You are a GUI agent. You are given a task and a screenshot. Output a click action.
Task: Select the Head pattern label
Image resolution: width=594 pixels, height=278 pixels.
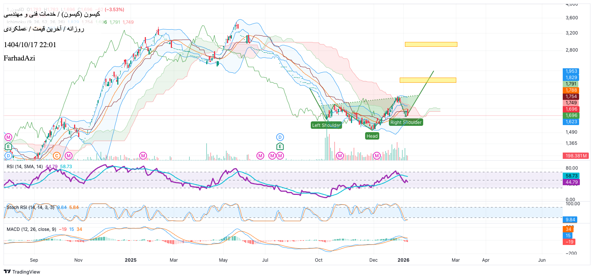pos(372,136)
